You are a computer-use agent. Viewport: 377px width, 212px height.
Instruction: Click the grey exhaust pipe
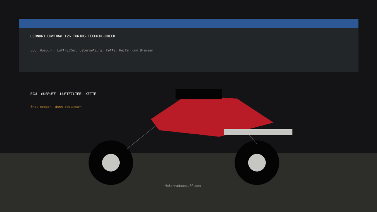point(258,132)
